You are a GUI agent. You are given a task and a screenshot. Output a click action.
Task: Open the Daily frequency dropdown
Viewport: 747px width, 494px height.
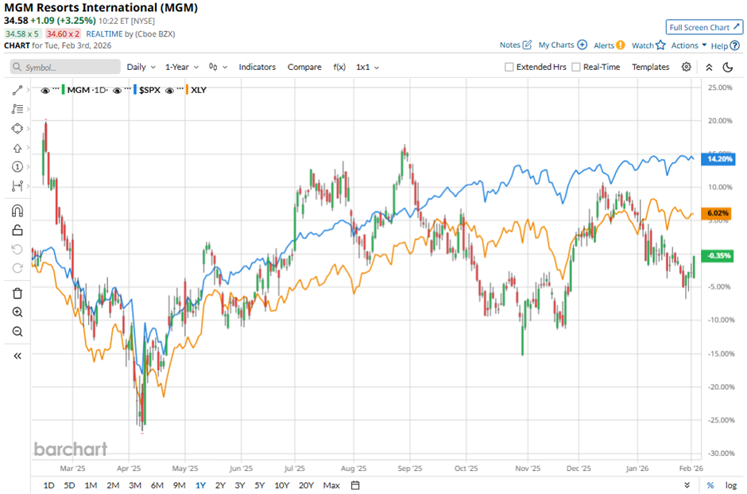coord(140,68)
